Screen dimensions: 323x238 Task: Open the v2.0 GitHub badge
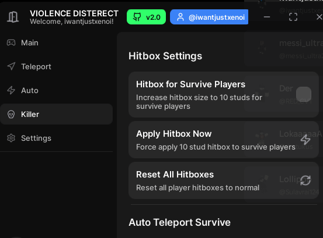[146, 17]
